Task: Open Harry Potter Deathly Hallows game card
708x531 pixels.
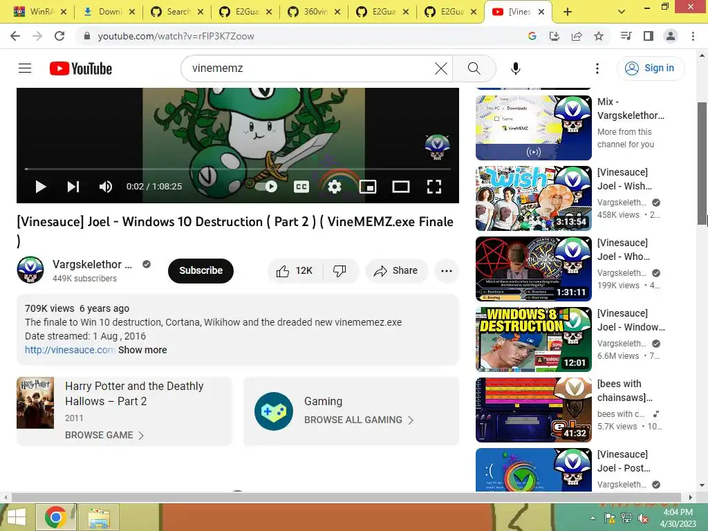Action: pyautogui.click(x=124, y=411)
